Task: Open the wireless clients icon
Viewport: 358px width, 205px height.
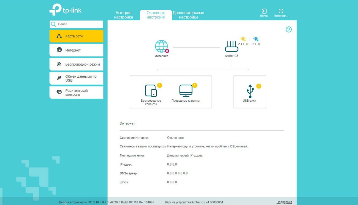Action: click(151, 91)
